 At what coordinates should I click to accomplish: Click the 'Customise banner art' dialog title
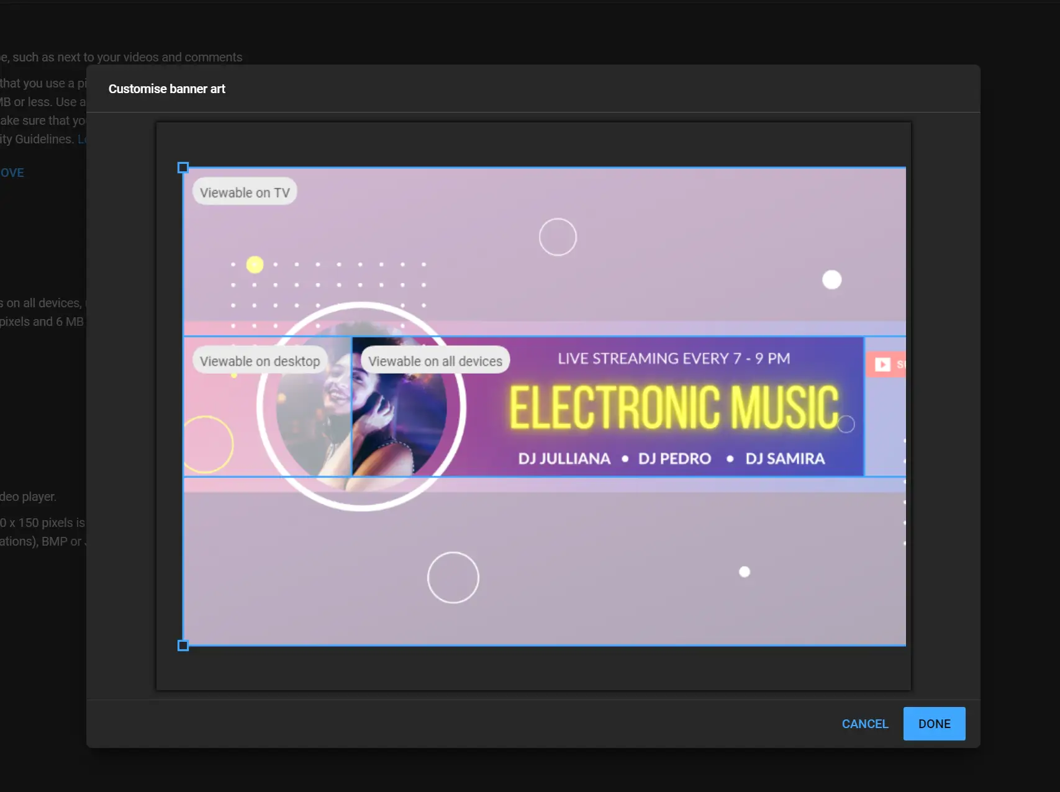pos(167,89)
